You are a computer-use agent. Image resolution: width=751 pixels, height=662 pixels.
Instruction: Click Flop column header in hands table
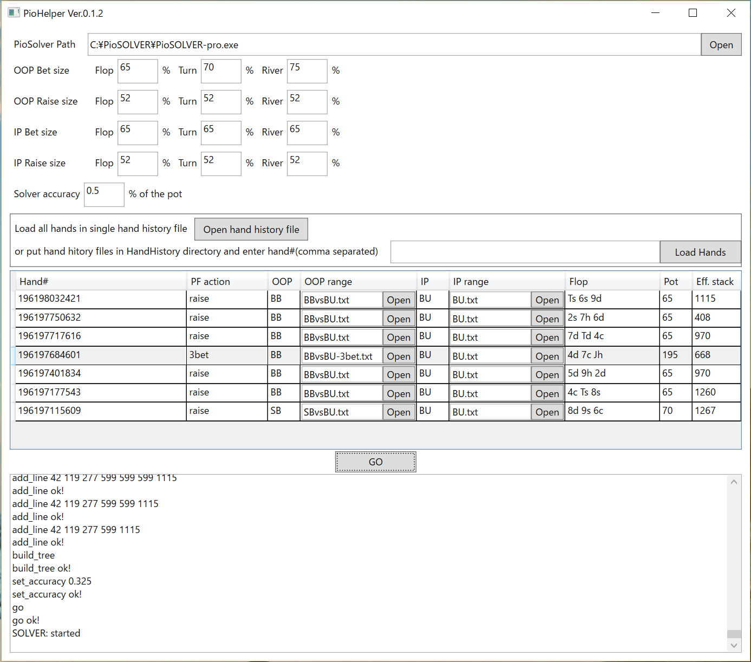[x=612, y=281]
